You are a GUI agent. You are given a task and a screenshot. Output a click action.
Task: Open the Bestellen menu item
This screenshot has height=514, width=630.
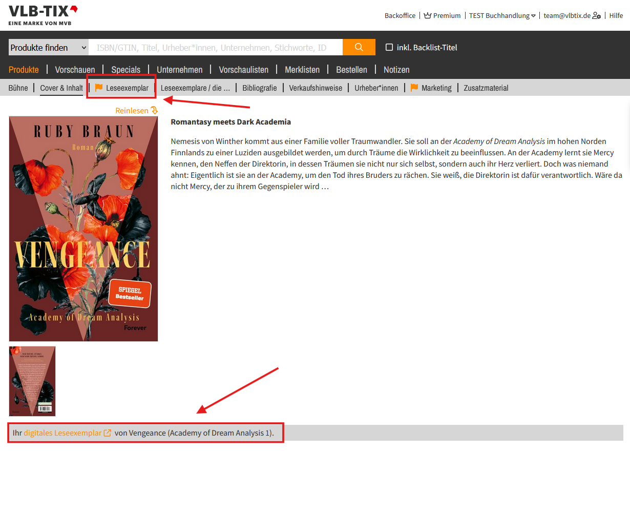click(x=351, y=70)
